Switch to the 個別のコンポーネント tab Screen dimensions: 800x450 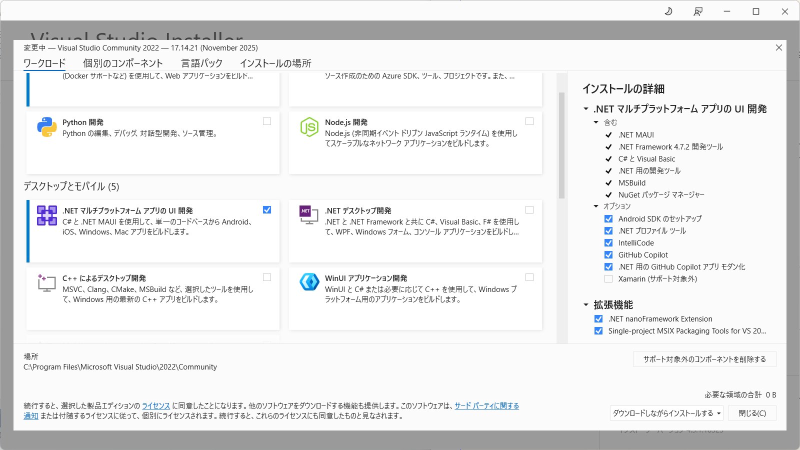123,63
